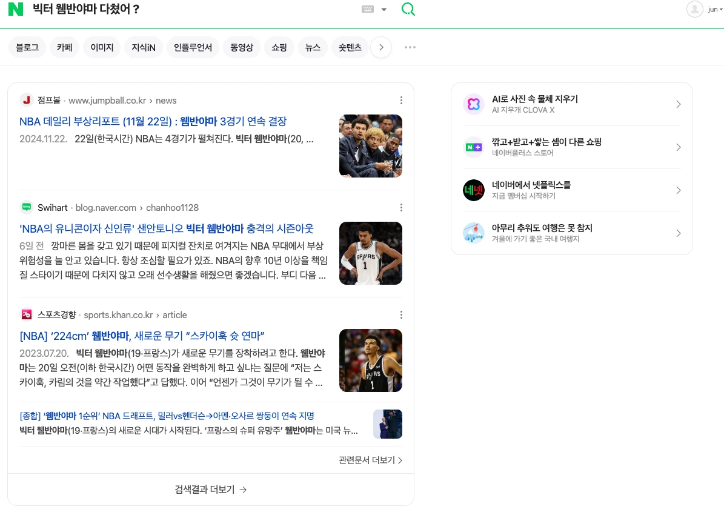Open options menu for the 점프볼 result
This screenshot has width=724, height=518.
click(401, 100)
